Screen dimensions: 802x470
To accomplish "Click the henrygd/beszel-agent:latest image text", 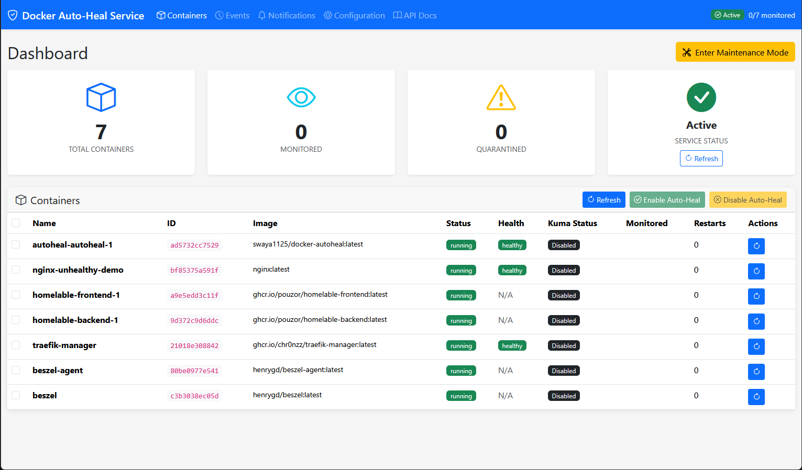I will [298, 370].
